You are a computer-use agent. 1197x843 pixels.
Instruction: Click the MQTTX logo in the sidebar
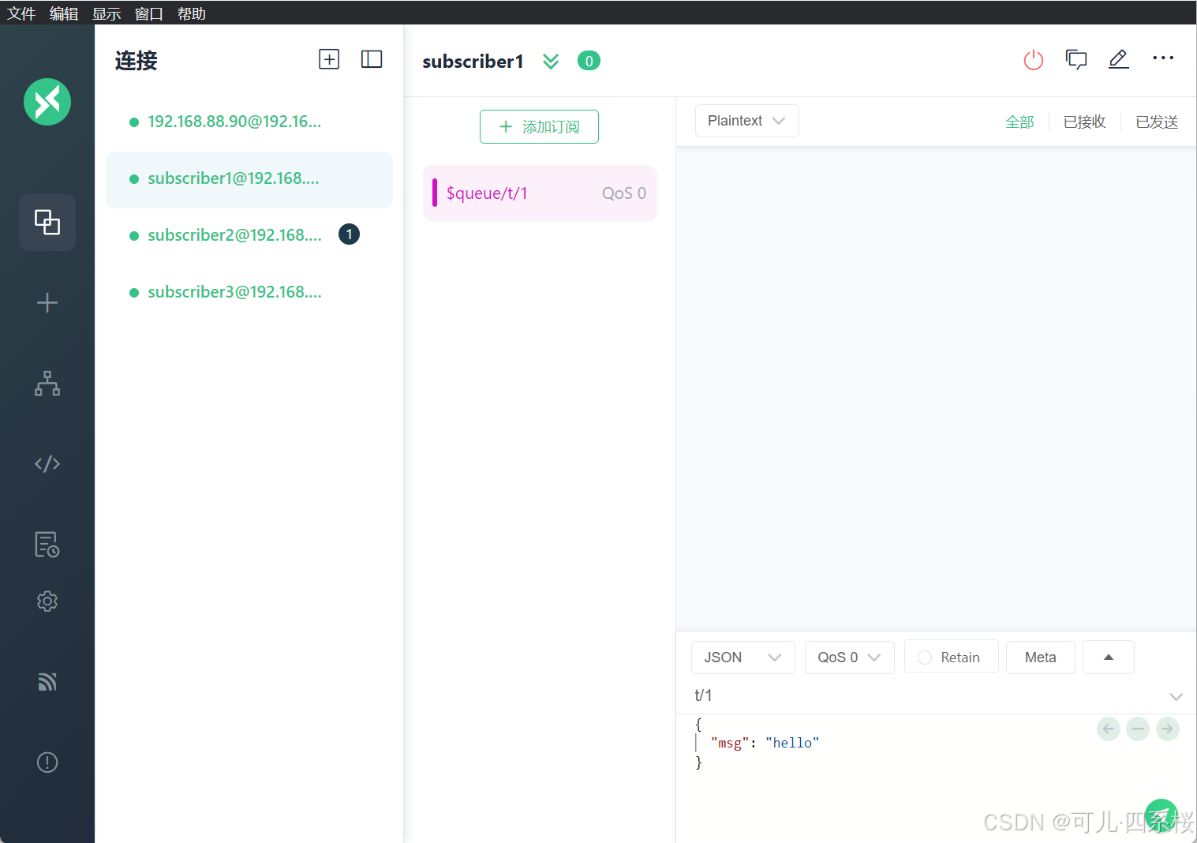tap(47, 102)
